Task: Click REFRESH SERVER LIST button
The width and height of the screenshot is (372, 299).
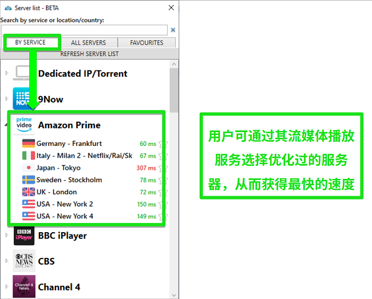Action: point(89,54)
